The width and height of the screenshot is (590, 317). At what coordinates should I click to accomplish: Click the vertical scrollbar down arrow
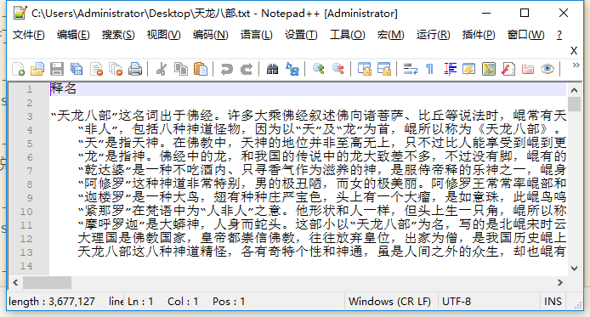tap(574, 269)
